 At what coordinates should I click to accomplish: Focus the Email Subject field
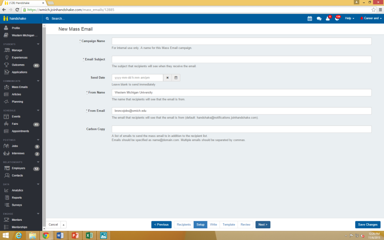coord(242,59)
